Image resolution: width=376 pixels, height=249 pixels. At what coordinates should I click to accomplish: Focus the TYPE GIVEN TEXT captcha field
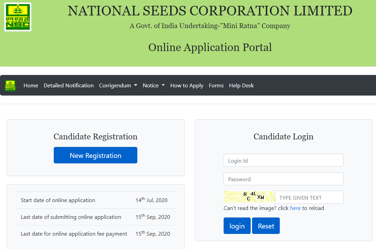tap(309, 197)
